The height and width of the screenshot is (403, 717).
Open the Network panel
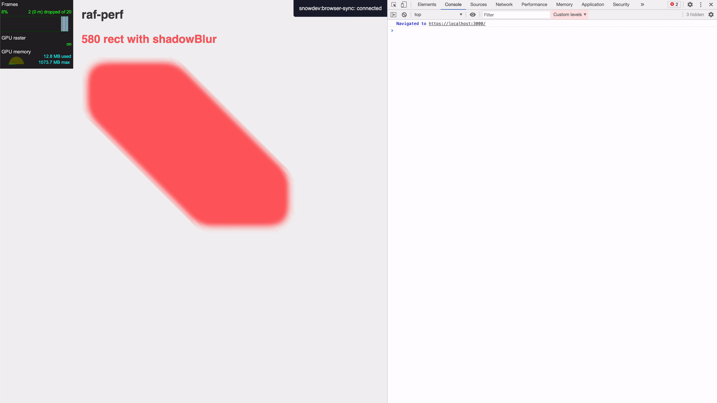pos(504,4)
